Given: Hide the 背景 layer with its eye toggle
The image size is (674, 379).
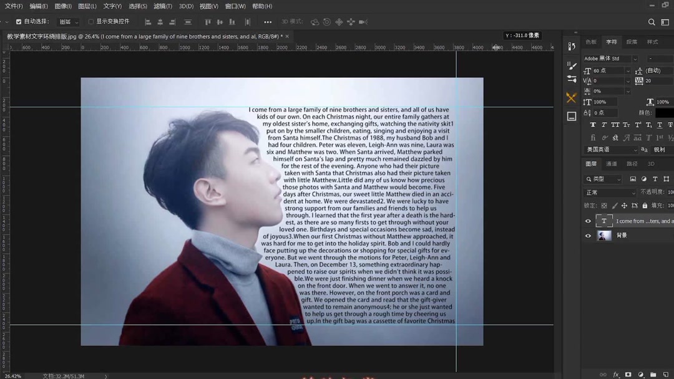Looking at the screenshot, I should pos(589,235).
